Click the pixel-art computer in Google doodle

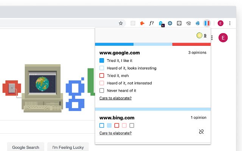pos(42,88)
